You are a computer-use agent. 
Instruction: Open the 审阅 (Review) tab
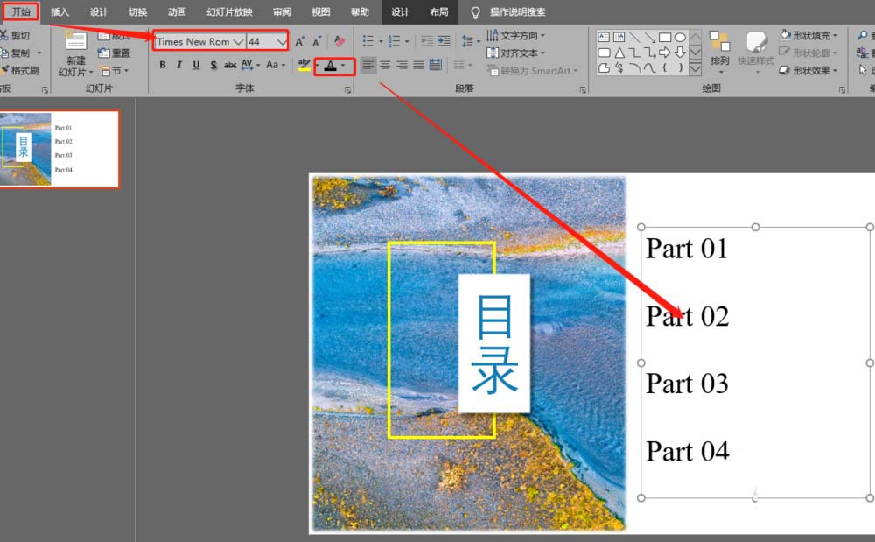(282, 11)
